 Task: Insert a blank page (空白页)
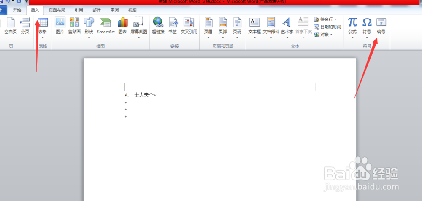11,26
